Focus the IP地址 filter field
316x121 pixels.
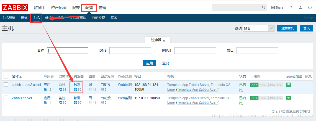tap(195, 51)
